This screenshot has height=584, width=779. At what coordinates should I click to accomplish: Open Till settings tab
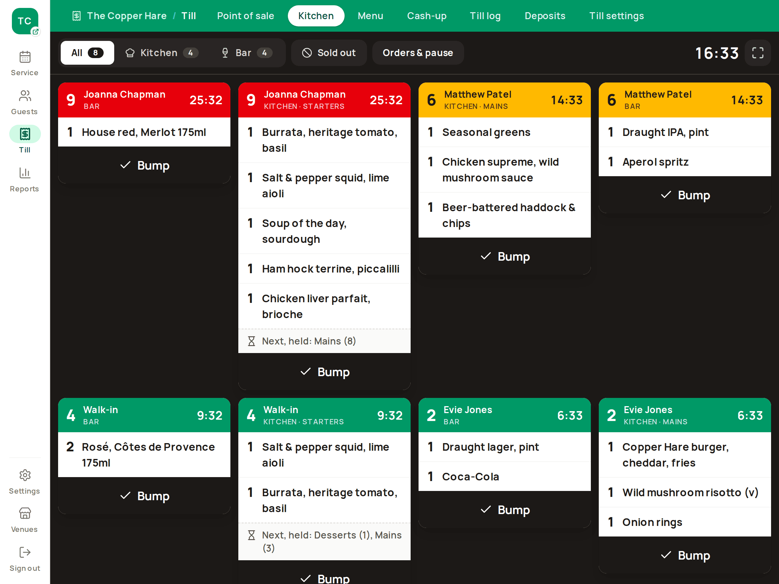pos(616,16)
